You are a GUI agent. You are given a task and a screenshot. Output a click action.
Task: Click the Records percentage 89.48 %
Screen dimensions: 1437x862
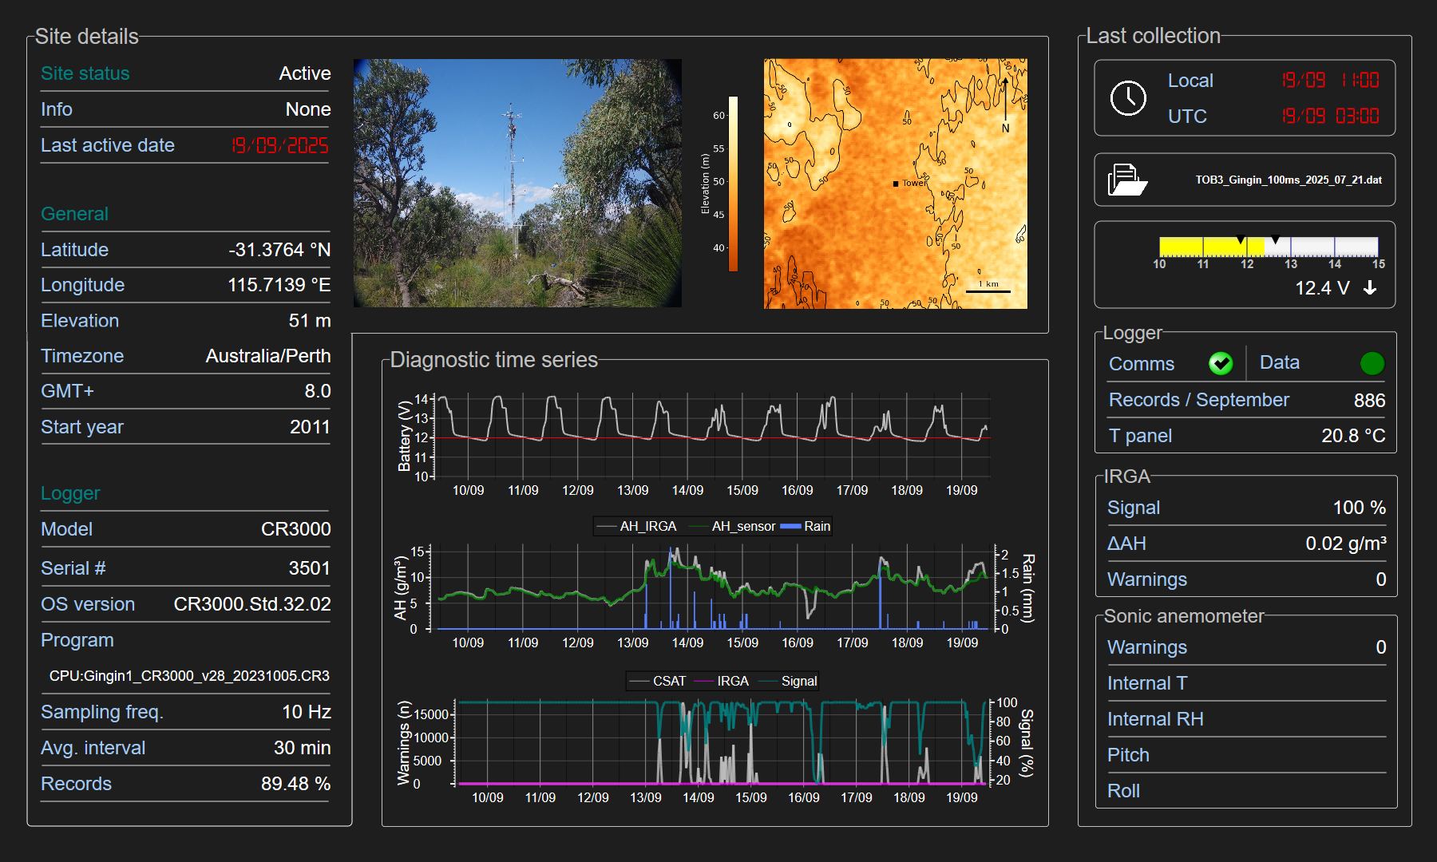click(x=296, y=784)
